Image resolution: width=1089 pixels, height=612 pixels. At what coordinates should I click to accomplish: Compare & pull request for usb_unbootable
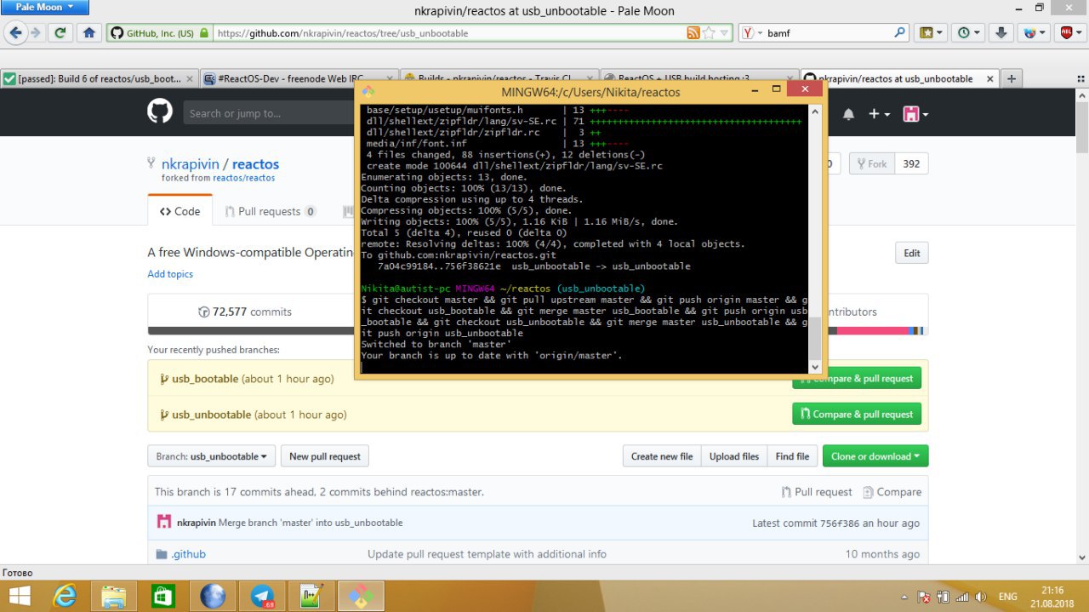click(x=857, y=415)
